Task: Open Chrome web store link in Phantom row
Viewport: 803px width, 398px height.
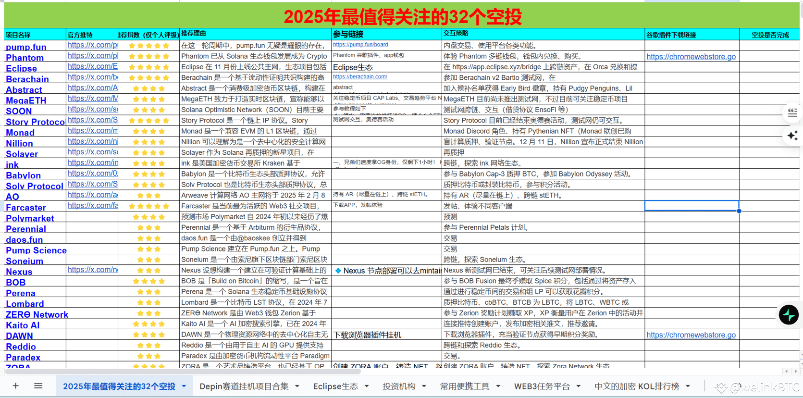Action: 691,57
